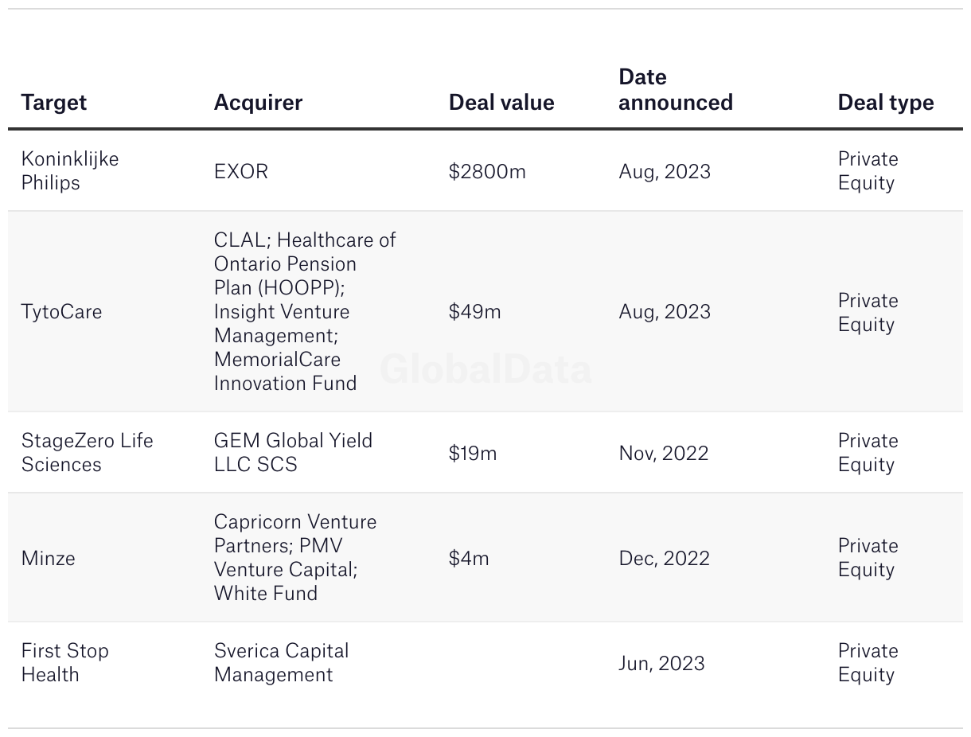Click the Deal value column header
This screenshot has height=737, width=971.
501,103
